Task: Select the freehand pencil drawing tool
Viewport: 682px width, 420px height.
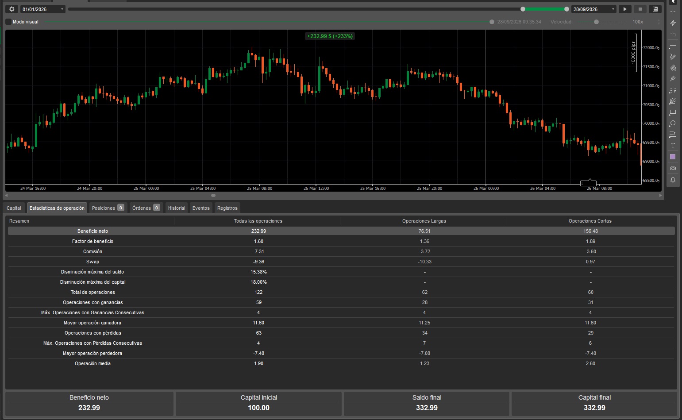Action: tap(673, 57)
